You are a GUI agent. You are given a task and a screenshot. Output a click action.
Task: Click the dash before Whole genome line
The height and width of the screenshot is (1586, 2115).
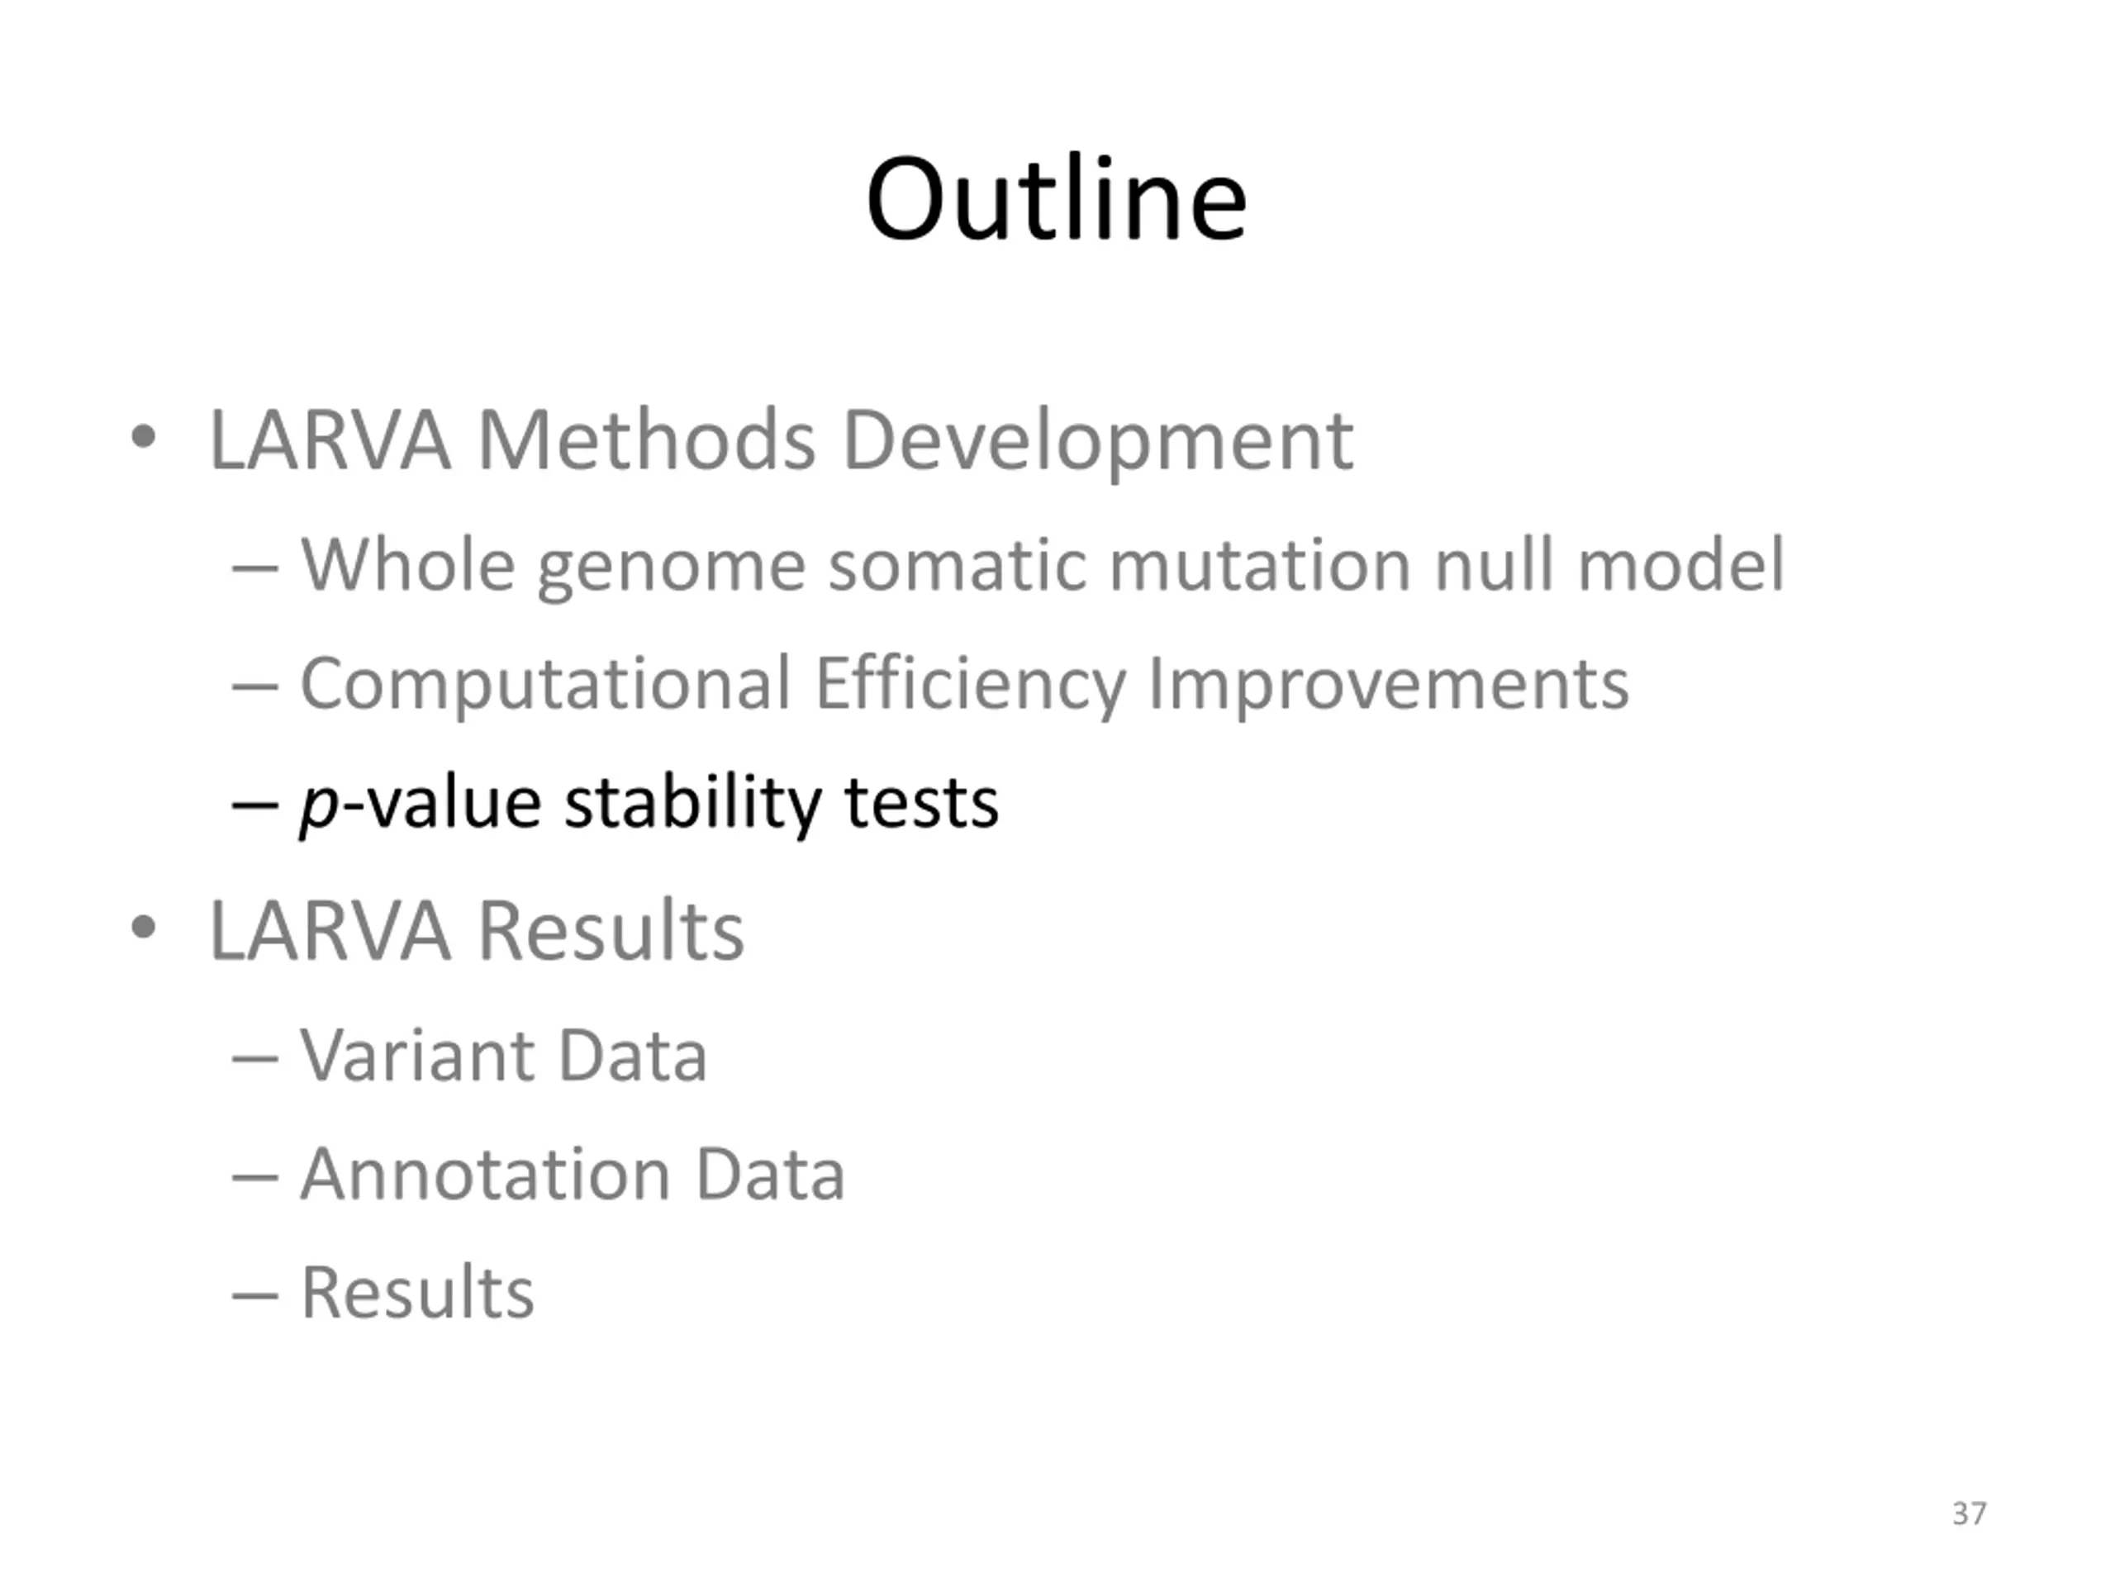click(254, 567)
